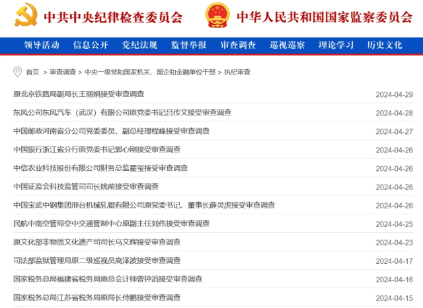The width and height of the screenshot is (423, 308).
Task: Open the 中央一级党和国家机关 breadcrumb link
Action: coord(150,72)
